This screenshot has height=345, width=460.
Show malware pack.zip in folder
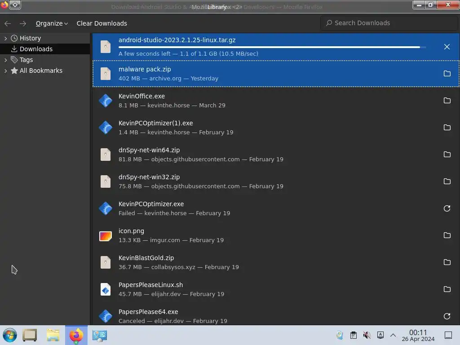pyautogui.click(x=447, y=74)
